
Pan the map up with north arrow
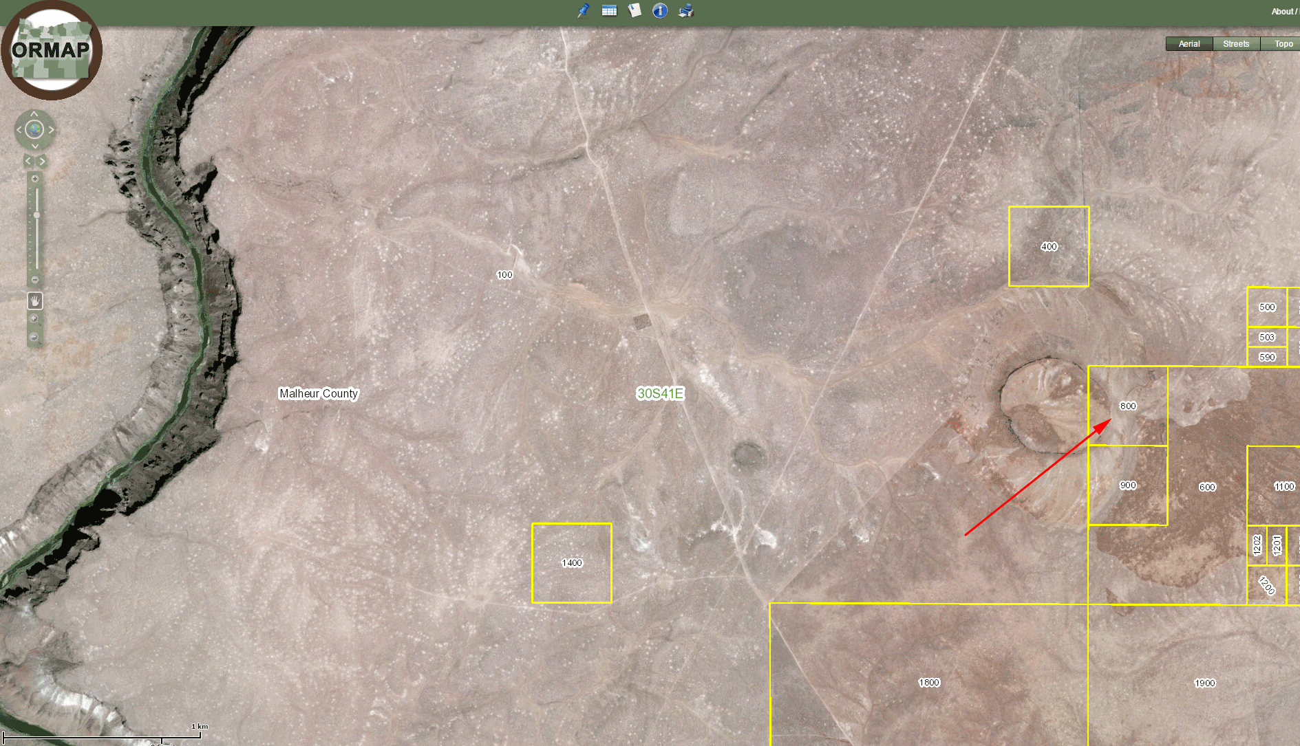pos(34,113)
